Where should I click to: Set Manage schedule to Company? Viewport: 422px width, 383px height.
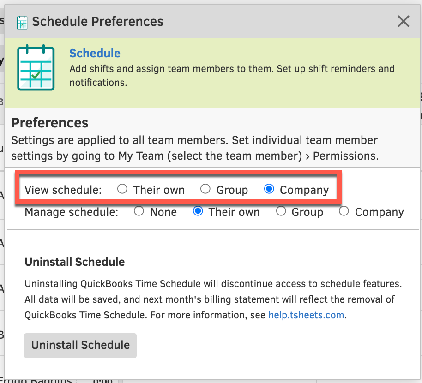click(x=344, y=211)
